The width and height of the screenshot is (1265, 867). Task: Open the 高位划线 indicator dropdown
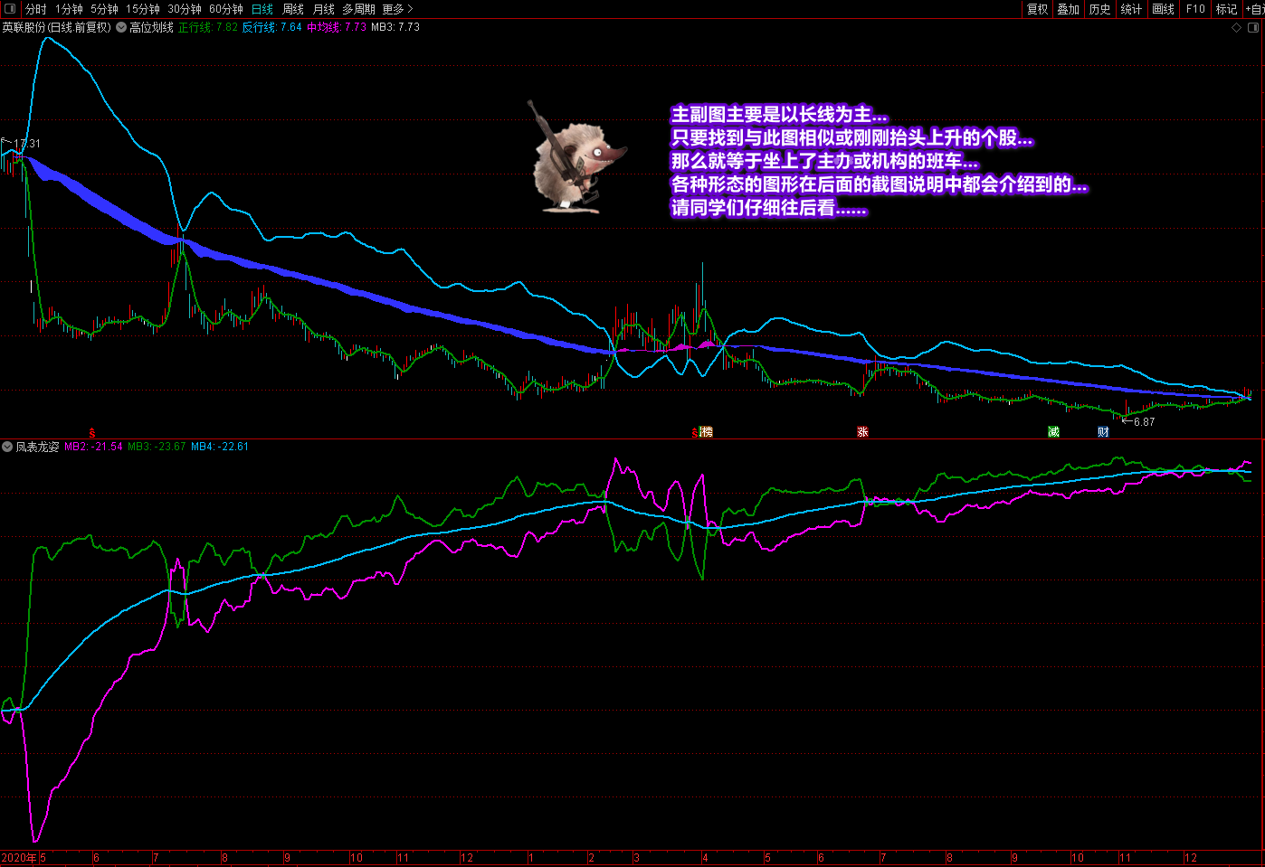(121, 27)
